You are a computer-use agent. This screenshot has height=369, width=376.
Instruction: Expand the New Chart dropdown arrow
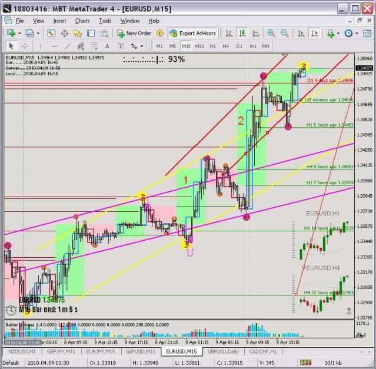pyautogui.click(x=19, y=34)
